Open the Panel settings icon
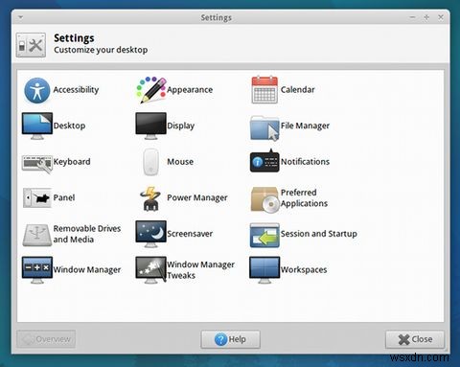Viewport: 460px width, 367px height. pyautogui.click(x=37, y=197)
